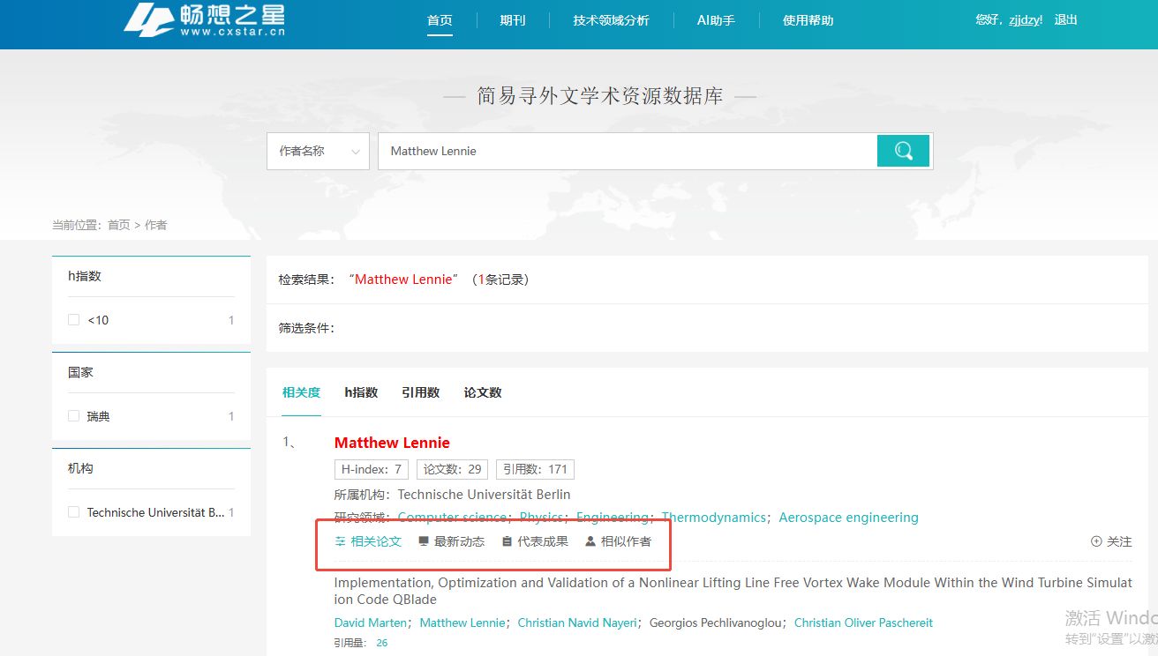Go to 技术领域分析 in top navigation
The width and height of the screenshot is (1158, 656).
[x=611, y=20]
